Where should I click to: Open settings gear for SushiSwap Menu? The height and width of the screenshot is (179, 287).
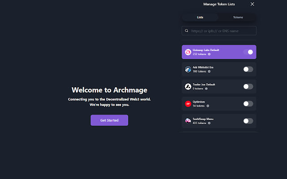(x=209, y=123)
